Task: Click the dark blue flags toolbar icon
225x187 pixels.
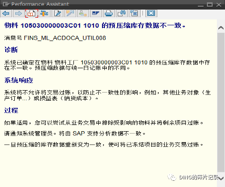Action: [96, 13]
